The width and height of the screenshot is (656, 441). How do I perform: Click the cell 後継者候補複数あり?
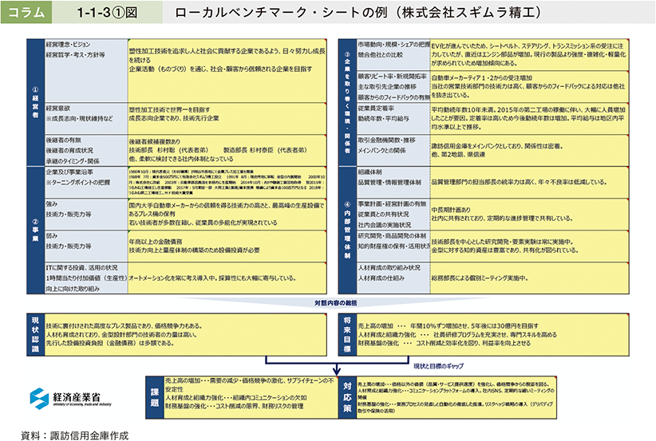[154, 142]
